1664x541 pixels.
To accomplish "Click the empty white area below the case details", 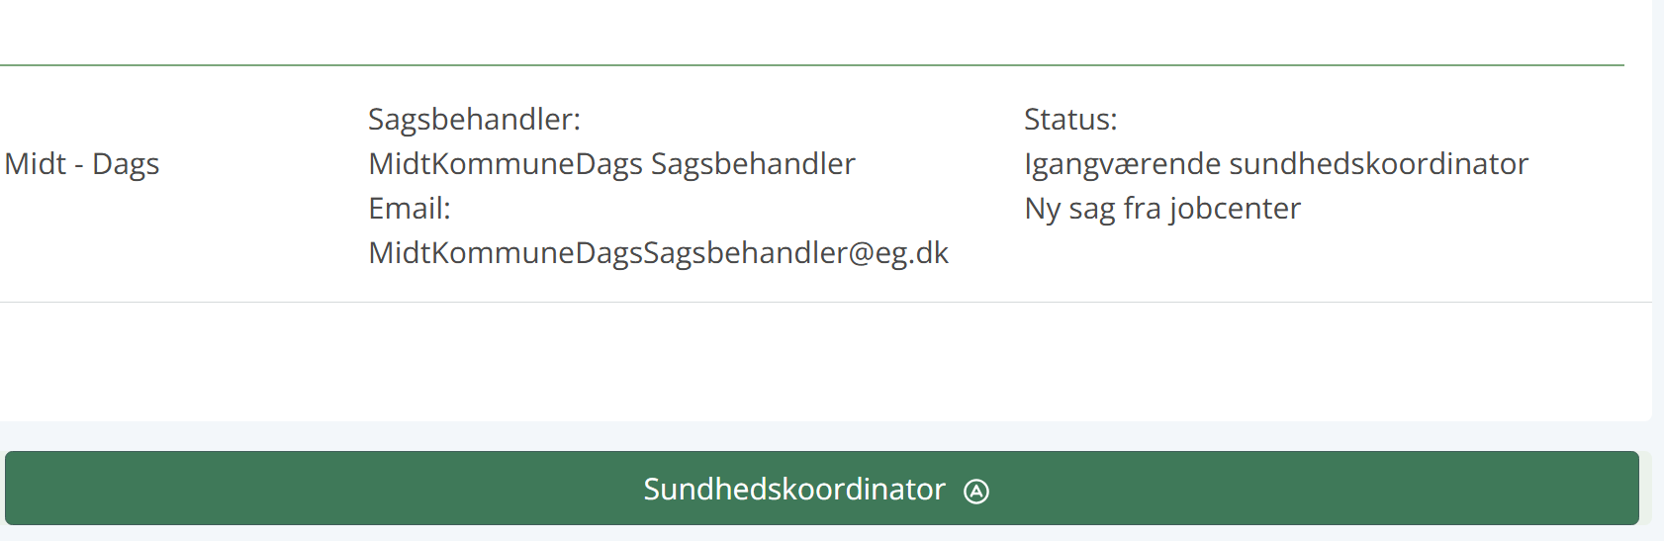I will (826, 361).
